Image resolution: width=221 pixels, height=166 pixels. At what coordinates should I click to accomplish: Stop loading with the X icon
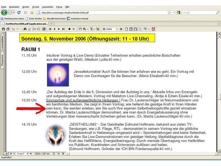[25, 12]
